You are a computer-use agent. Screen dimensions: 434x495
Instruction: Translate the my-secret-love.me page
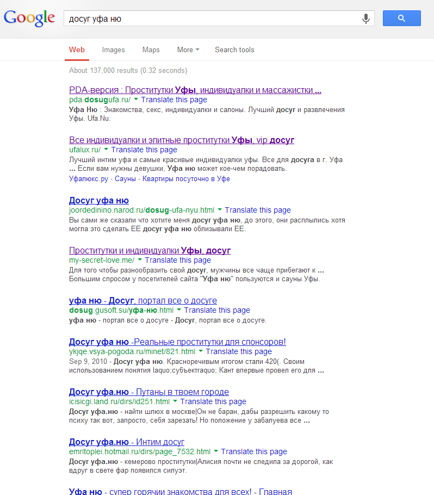(178, 260)
